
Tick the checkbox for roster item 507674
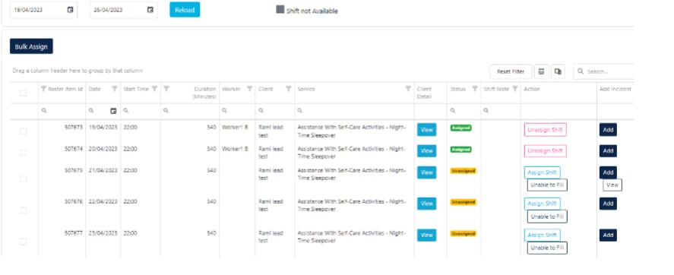24,152
